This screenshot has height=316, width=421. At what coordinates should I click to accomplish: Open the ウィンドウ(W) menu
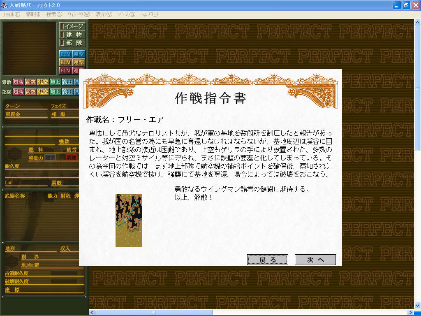click(79, 14)
